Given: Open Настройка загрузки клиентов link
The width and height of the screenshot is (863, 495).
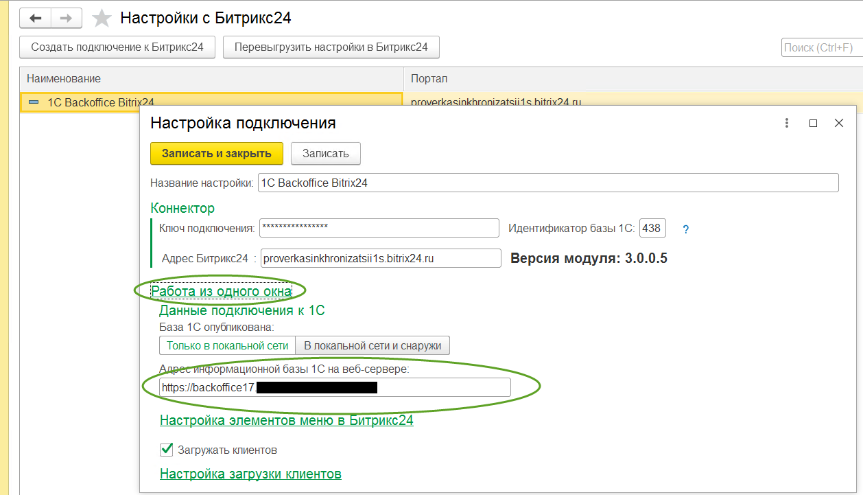Looking at the screenshot, I should 250,474.
